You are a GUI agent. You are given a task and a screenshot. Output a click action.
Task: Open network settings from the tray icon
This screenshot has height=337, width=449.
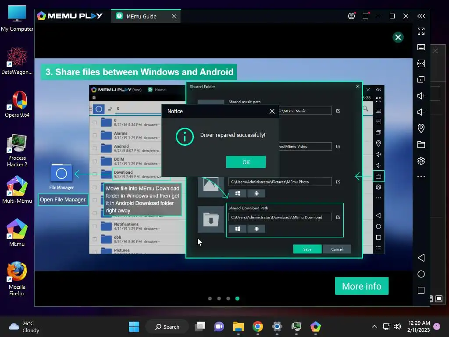[387, 326]
